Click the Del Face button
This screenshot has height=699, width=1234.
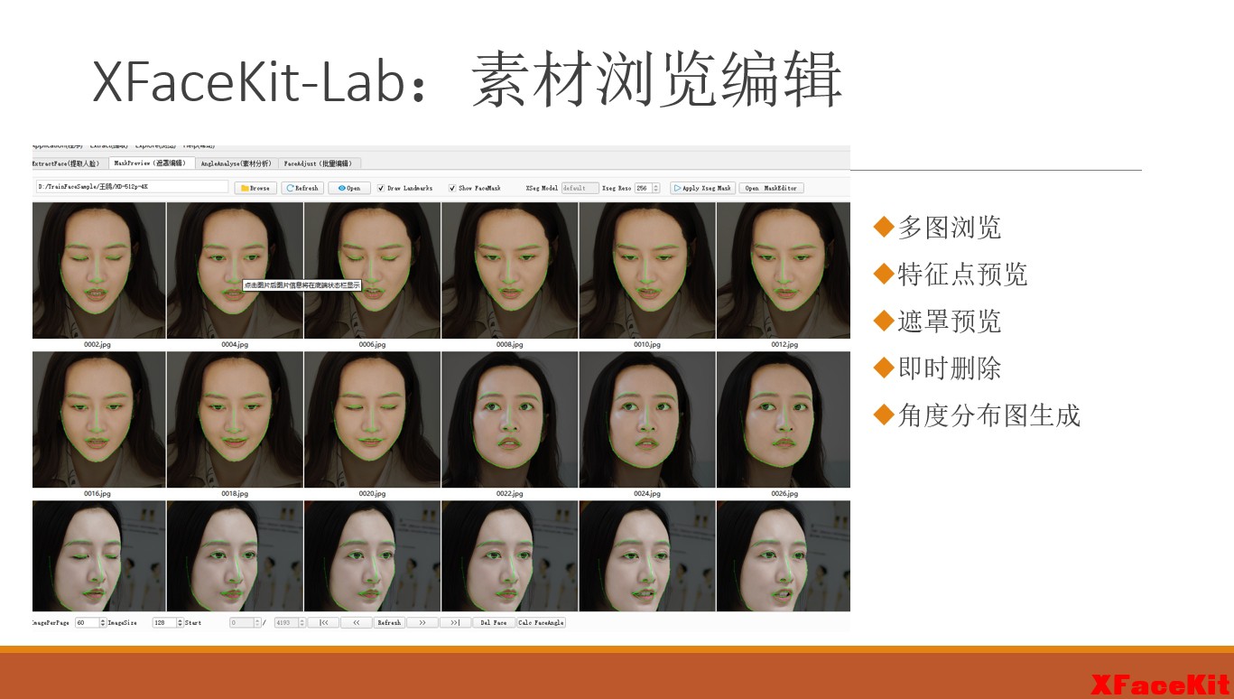494,622
